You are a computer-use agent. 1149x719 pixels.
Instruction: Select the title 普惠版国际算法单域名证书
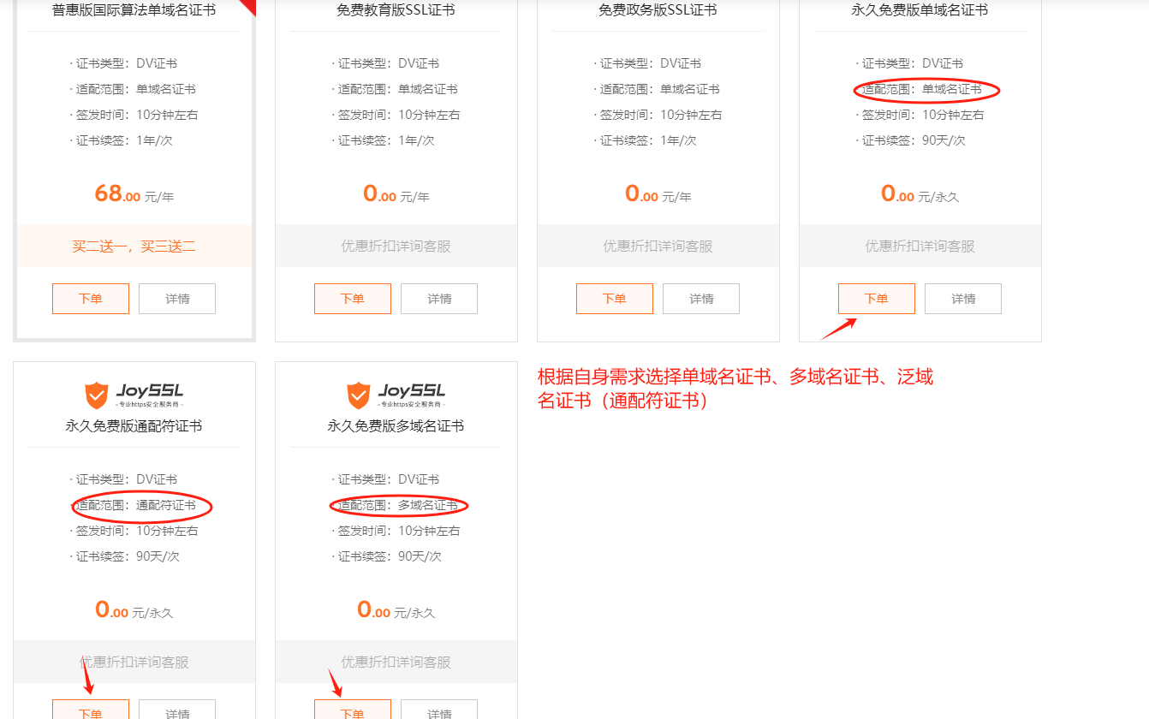tap(134, 10)
